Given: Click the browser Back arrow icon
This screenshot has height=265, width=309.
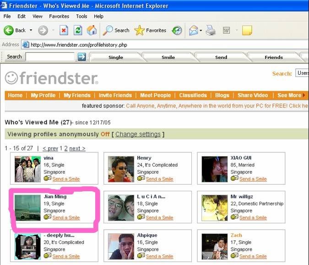Looking at the screenshot, I should [x=9, y=30].
